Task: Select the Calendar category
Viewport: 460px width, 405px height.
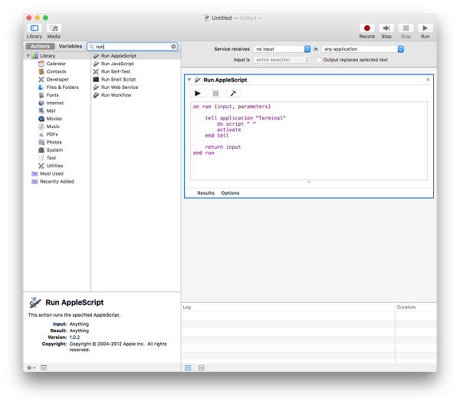Action: point(56,64)
